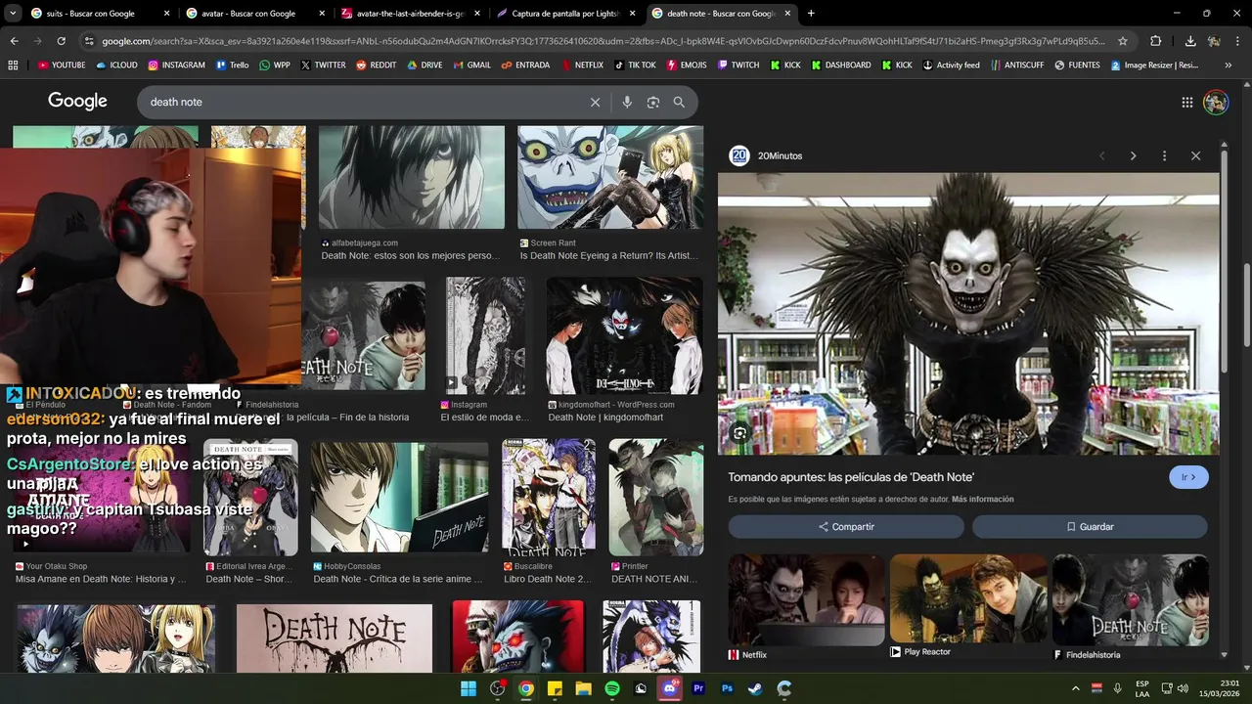The width and height of the screenshot is (1252, 704).
Task: Clear the death note search text
Action: pos(595,102)
